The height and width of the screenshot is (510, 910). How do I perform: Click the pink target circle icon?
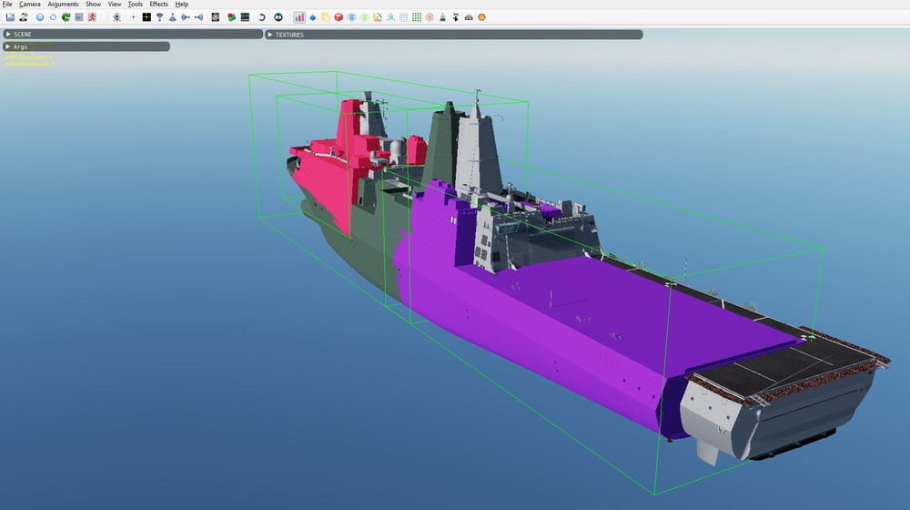coord(430,17)
